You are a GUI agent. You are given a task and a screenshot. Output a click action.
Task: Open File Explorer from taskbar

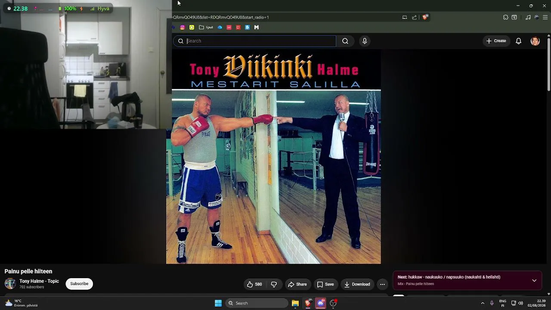[x=295, y=303]
